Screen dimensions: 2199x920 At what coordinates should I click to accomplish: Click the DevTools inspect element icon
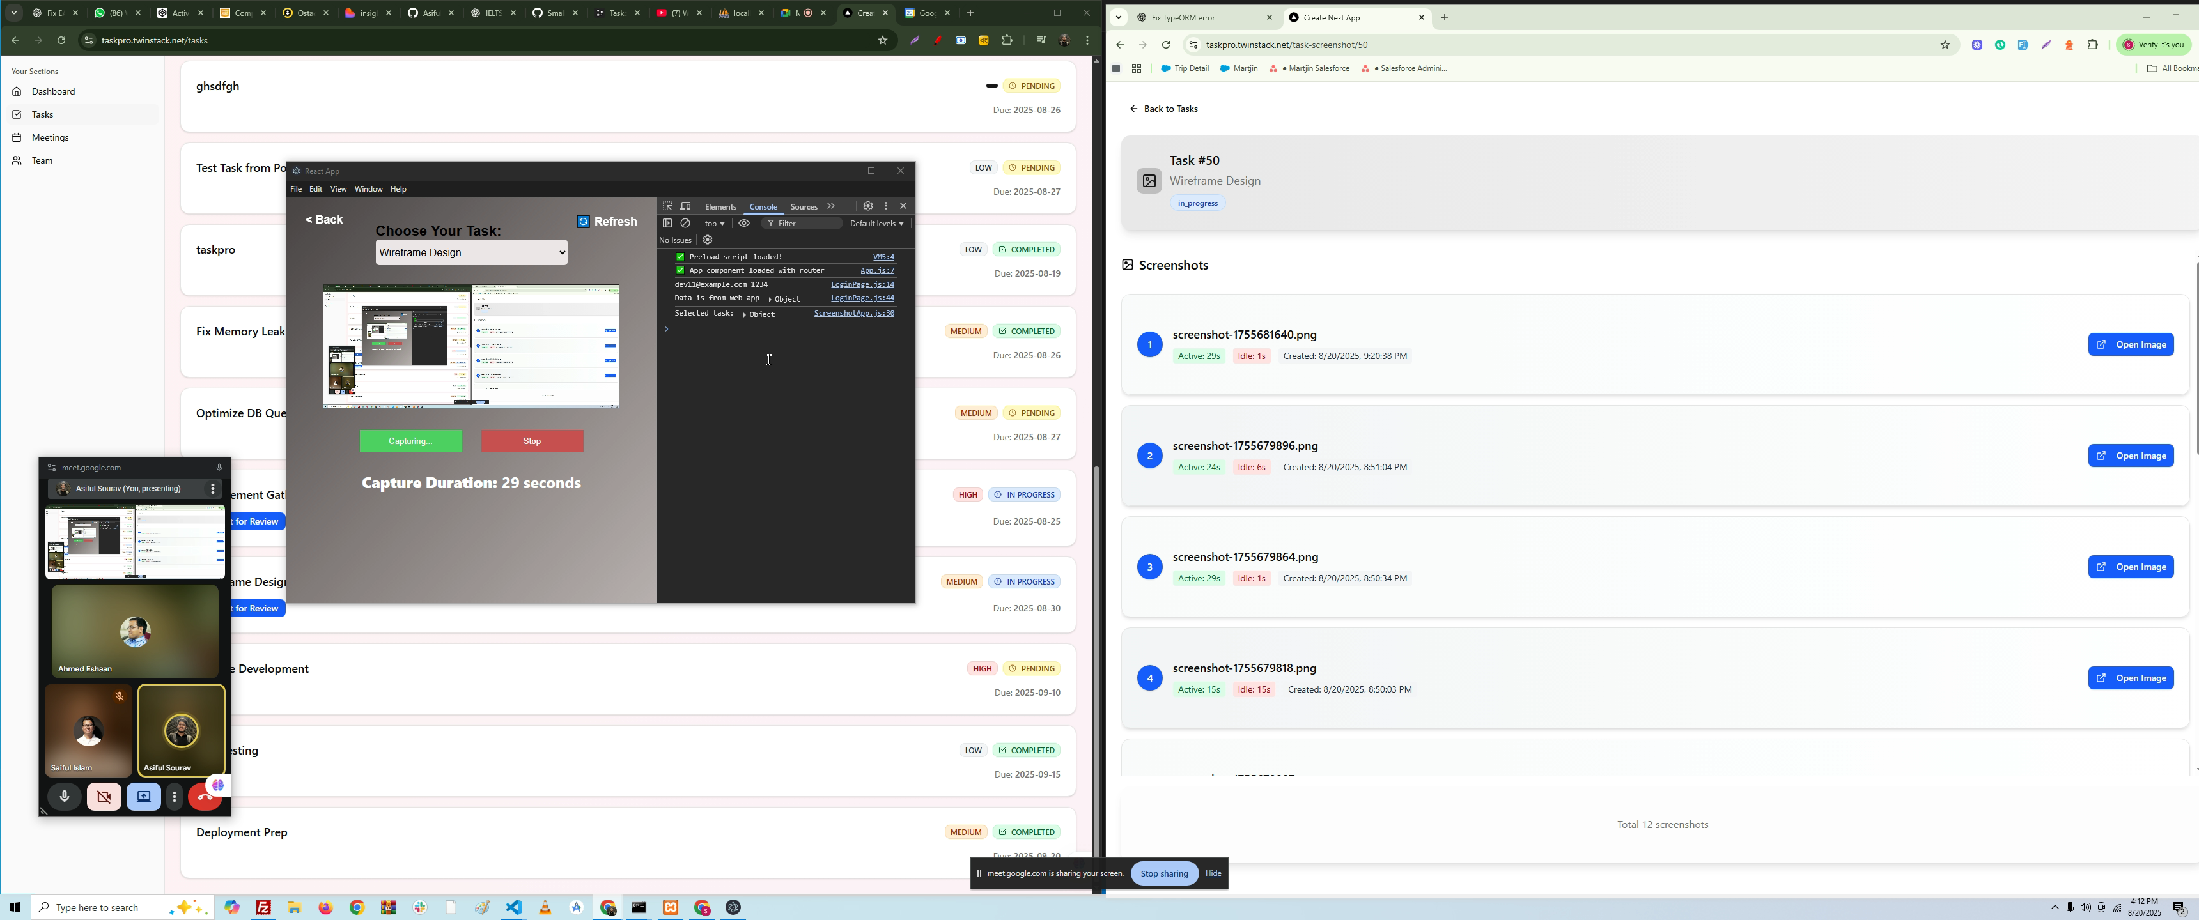tap(667, 206)
